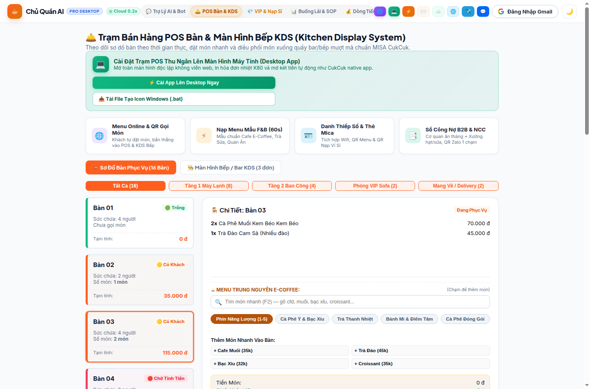The image size is (590, 389).
Task: Open the envelope mail icon in top bar
Action: (423, 11)
